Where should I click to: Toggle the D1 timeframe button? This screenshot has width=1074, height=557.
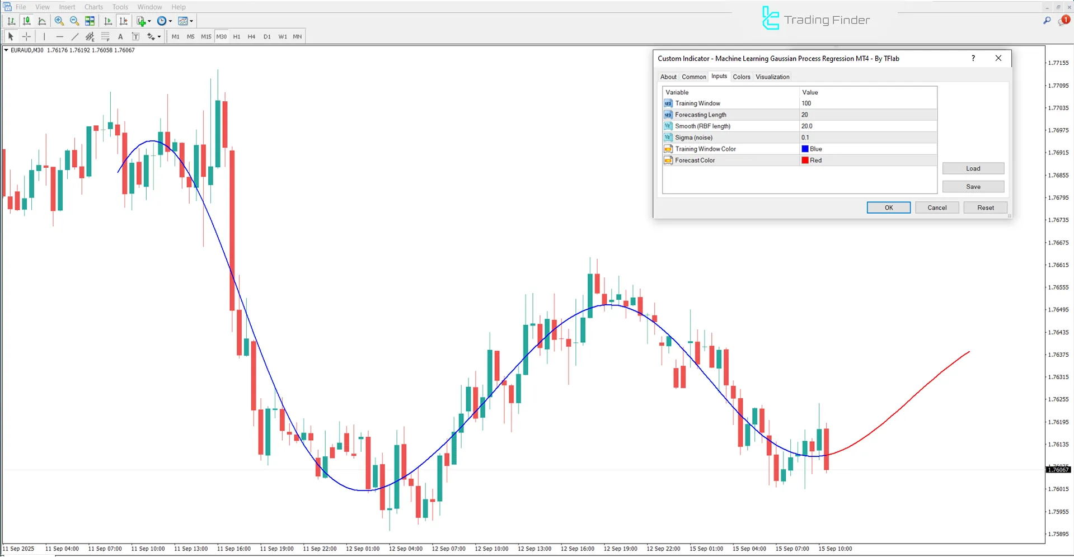click(x=267, y=37)
